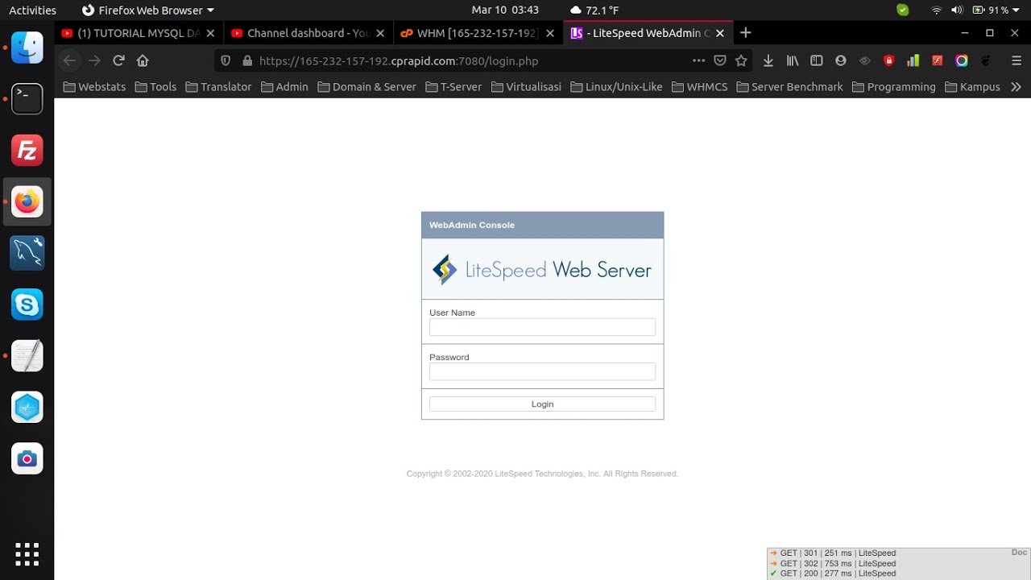Expand the Translator bookmark folder

(x=218, y=87)
